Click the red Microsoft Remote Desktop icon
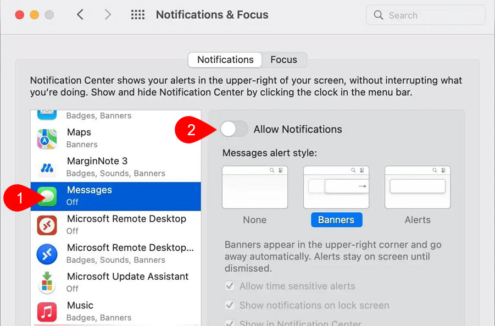This screenshot has height=326, width=495. pyautogui.click(x=47, y=225)
